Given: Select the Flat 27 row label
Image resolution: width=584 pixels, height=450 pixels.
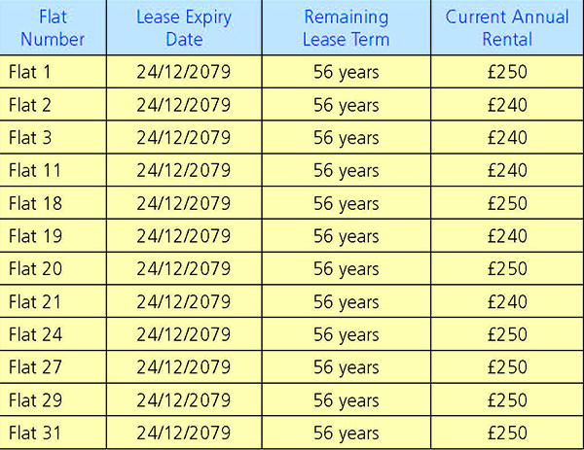Looking at the screenshot, I should (35, 367).
